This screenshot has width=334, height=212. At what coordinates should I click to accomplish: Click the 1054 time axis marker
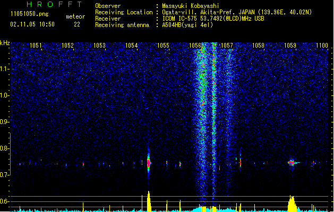click(131, 46)
